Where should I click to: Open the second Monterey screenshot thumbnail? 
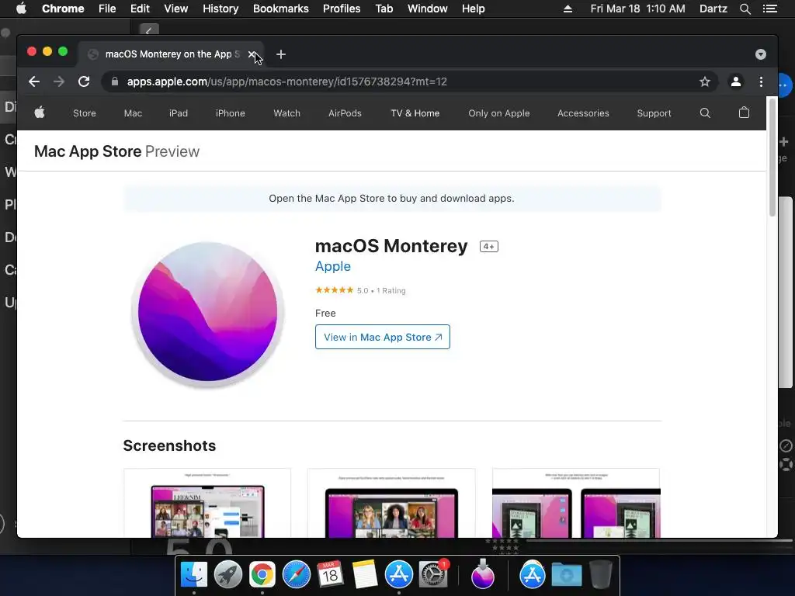[x=391, y=503]
